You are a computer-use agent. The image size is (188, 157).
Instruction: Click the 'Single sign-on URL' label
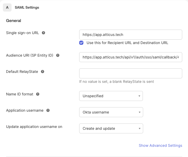23,33
